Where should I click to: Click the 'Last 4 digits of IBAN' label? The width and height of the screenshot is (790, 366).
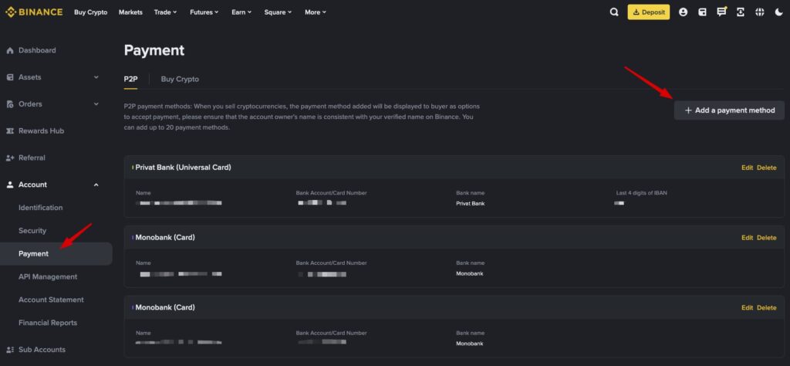coord(641,193)
